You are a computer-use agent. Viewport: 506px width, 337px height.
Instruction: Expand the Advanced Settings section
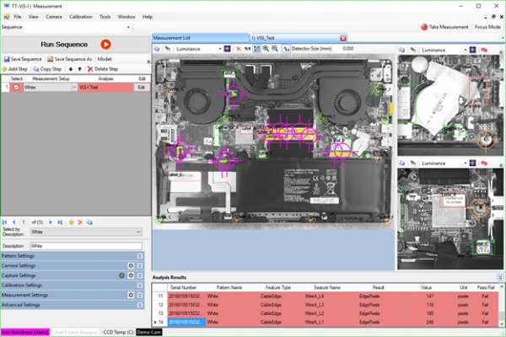coord(140,306)
